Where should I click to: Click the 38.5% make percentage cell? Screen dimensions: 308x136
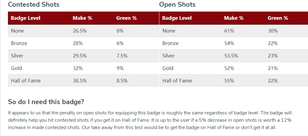pos(80,81)
